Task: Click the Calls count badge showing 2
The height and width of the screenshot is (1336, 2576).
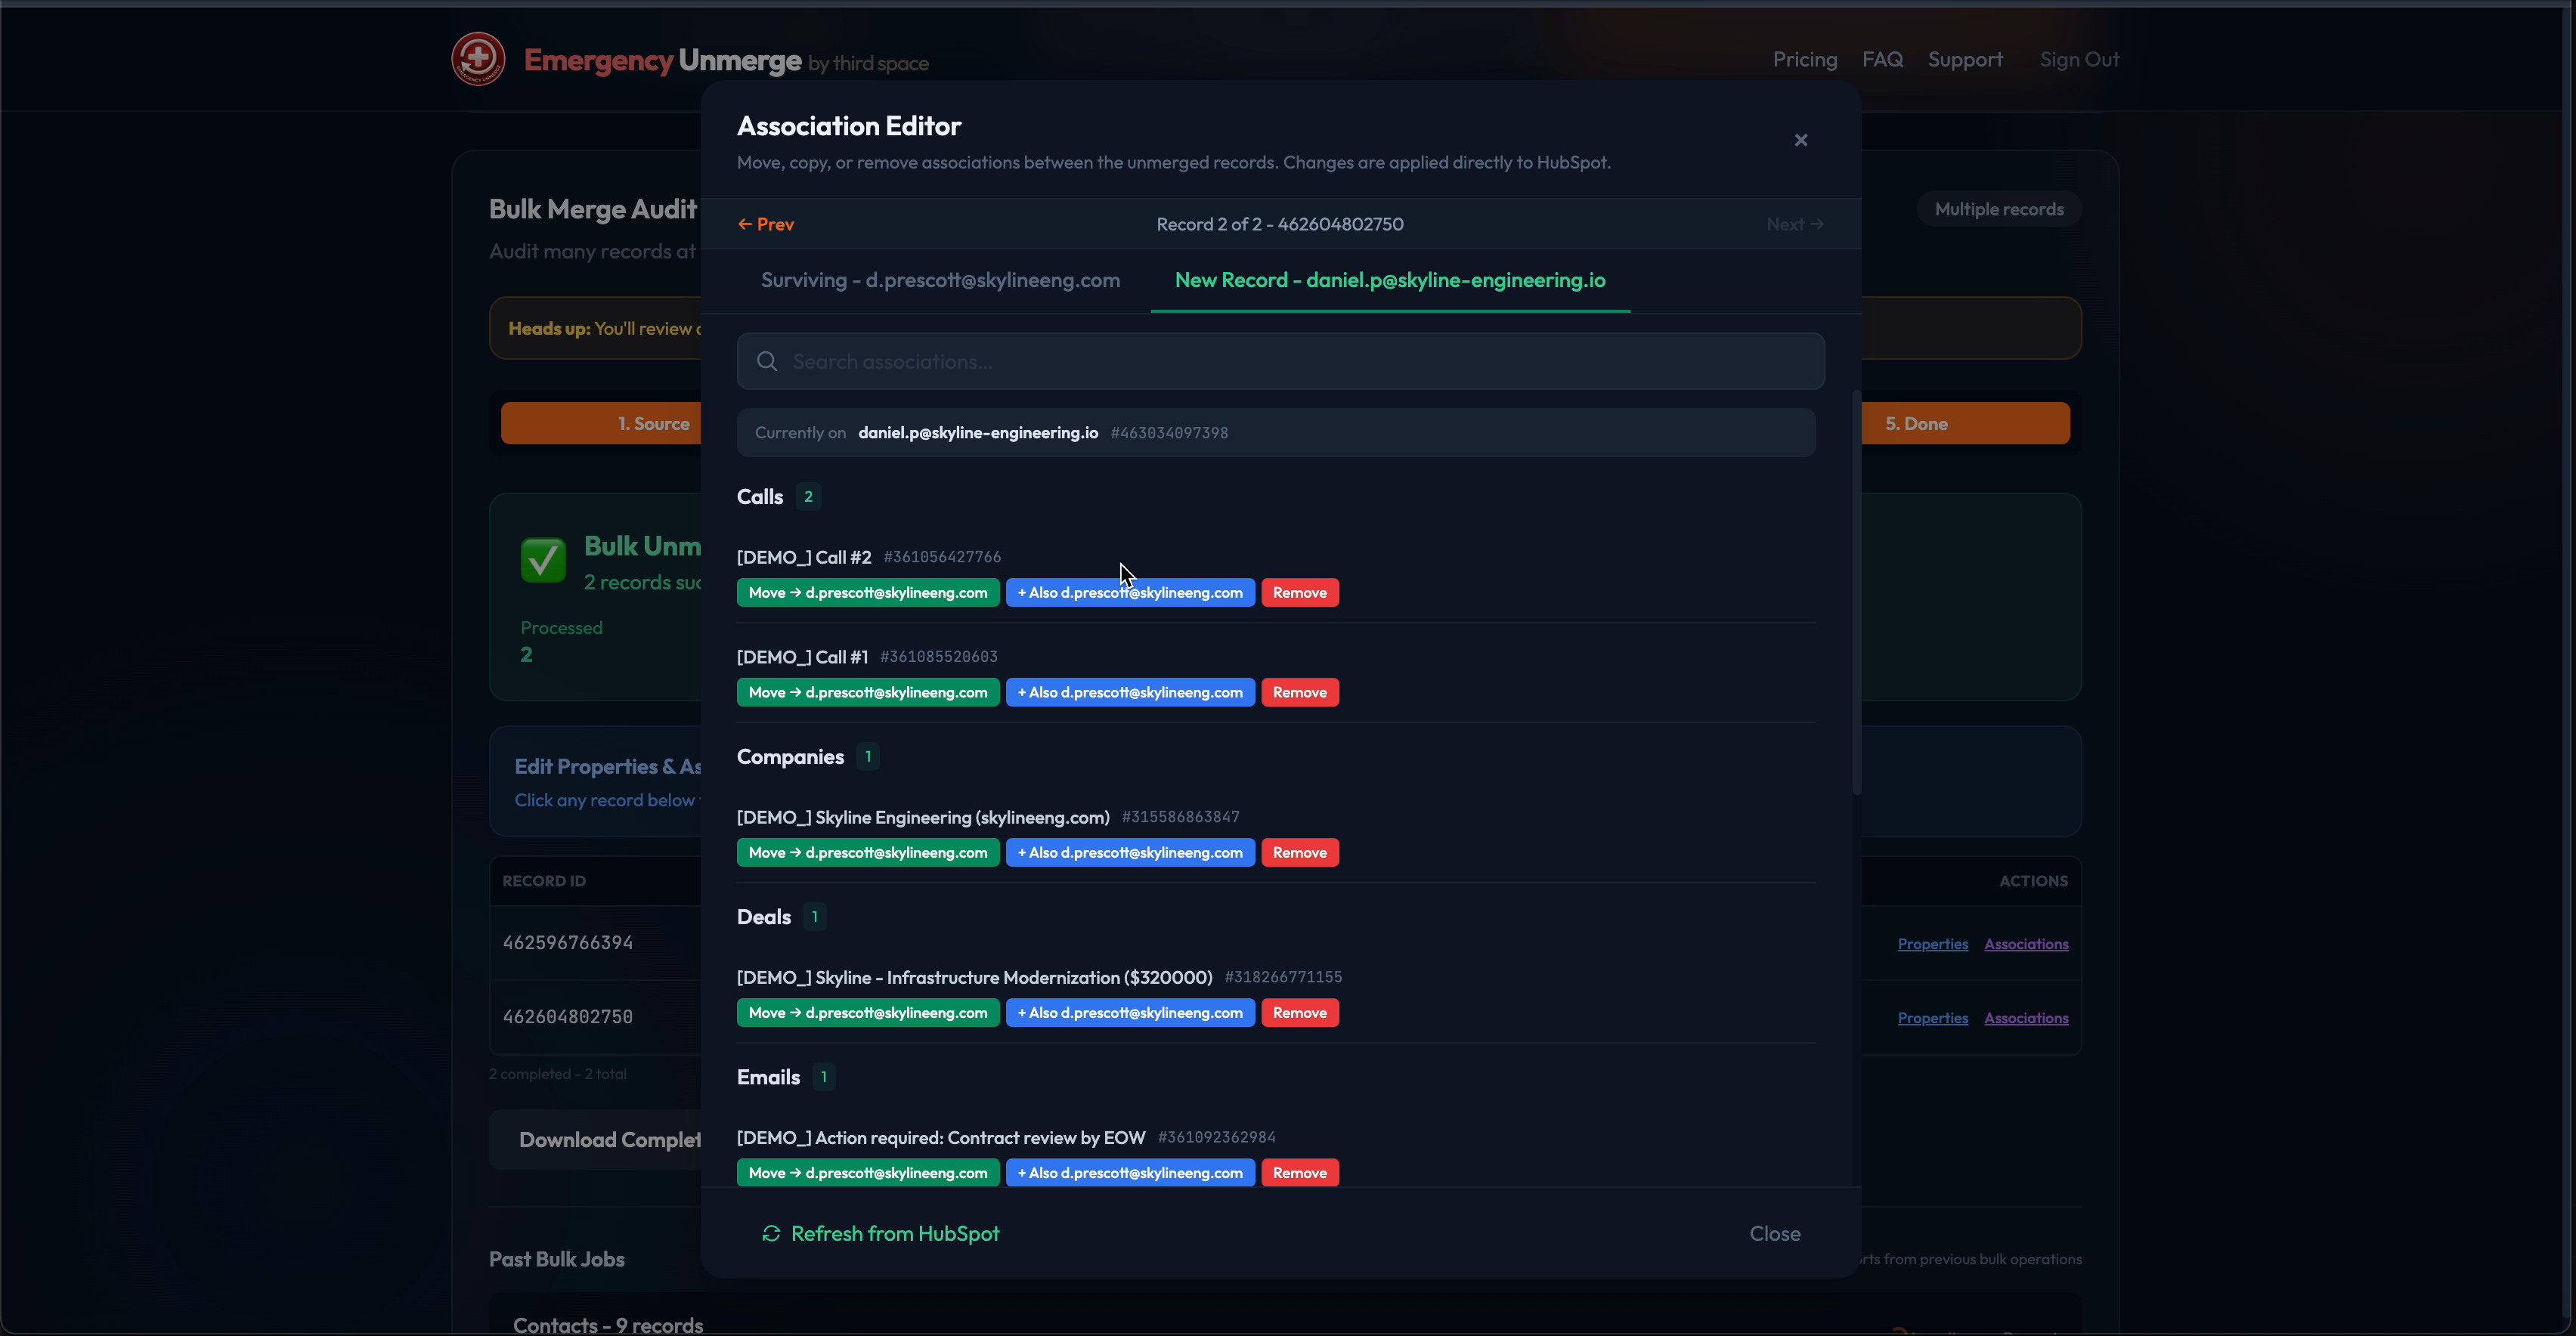Action: click(x=808, y=497)
